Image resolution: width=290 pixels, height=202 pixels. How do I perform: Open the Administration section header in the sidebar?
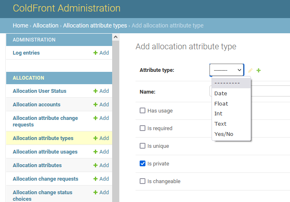click(34, 40)
